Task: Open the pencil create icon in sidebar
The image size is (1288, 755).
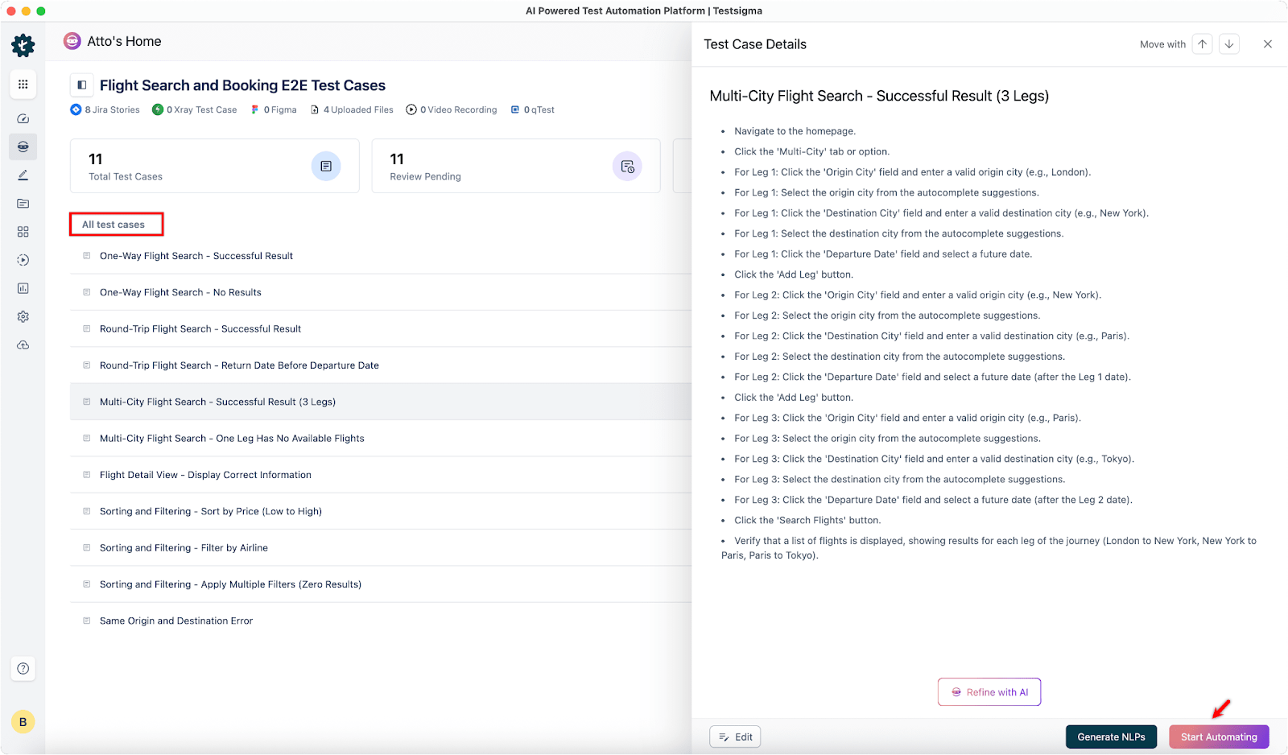Action: point(23,175)
